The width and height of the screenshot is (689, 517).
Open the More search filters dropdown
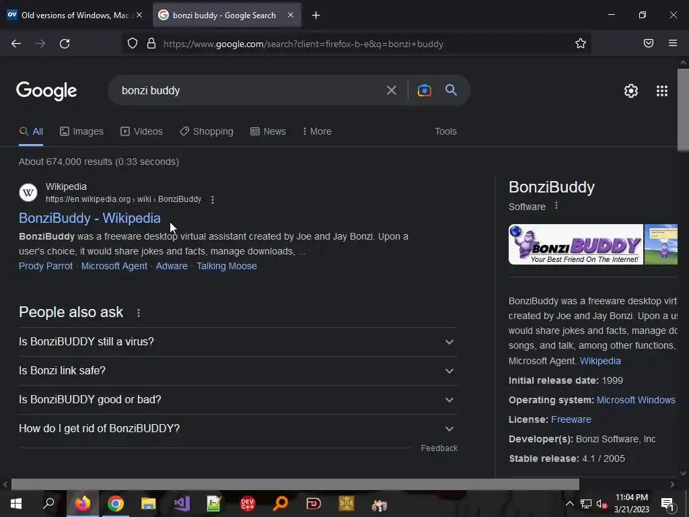[x=317, y=131]
